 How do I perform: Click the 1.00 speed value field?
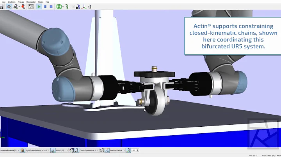tap(134, 150)
